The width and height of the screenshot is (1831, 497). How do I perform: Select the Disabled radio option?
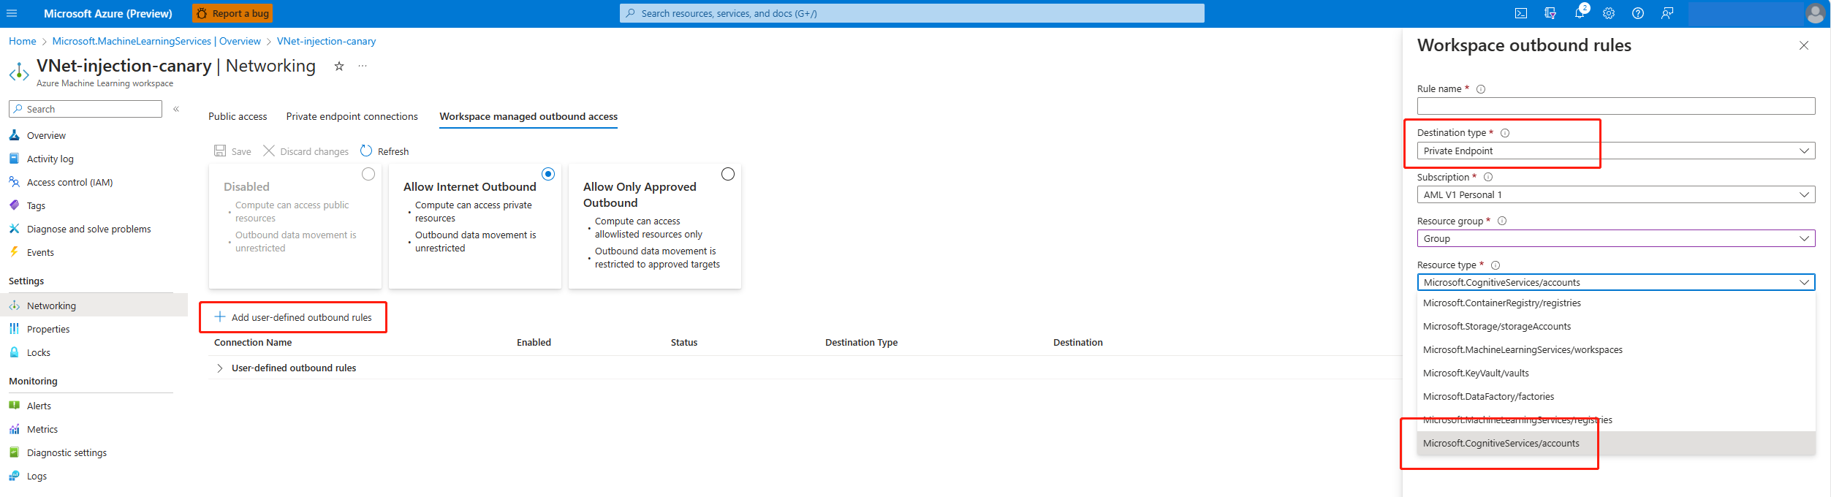coord(368,174)
